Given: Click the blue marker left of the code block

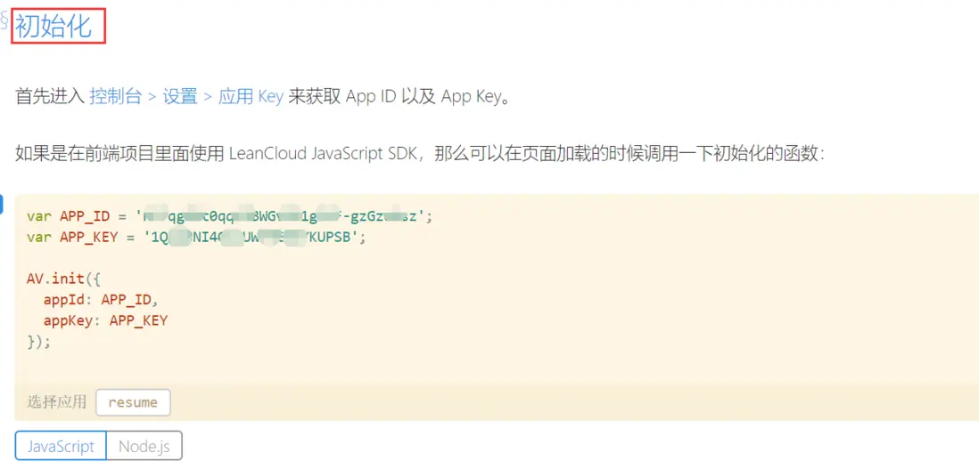Looking at the screenshot, I should click(2, 205).
